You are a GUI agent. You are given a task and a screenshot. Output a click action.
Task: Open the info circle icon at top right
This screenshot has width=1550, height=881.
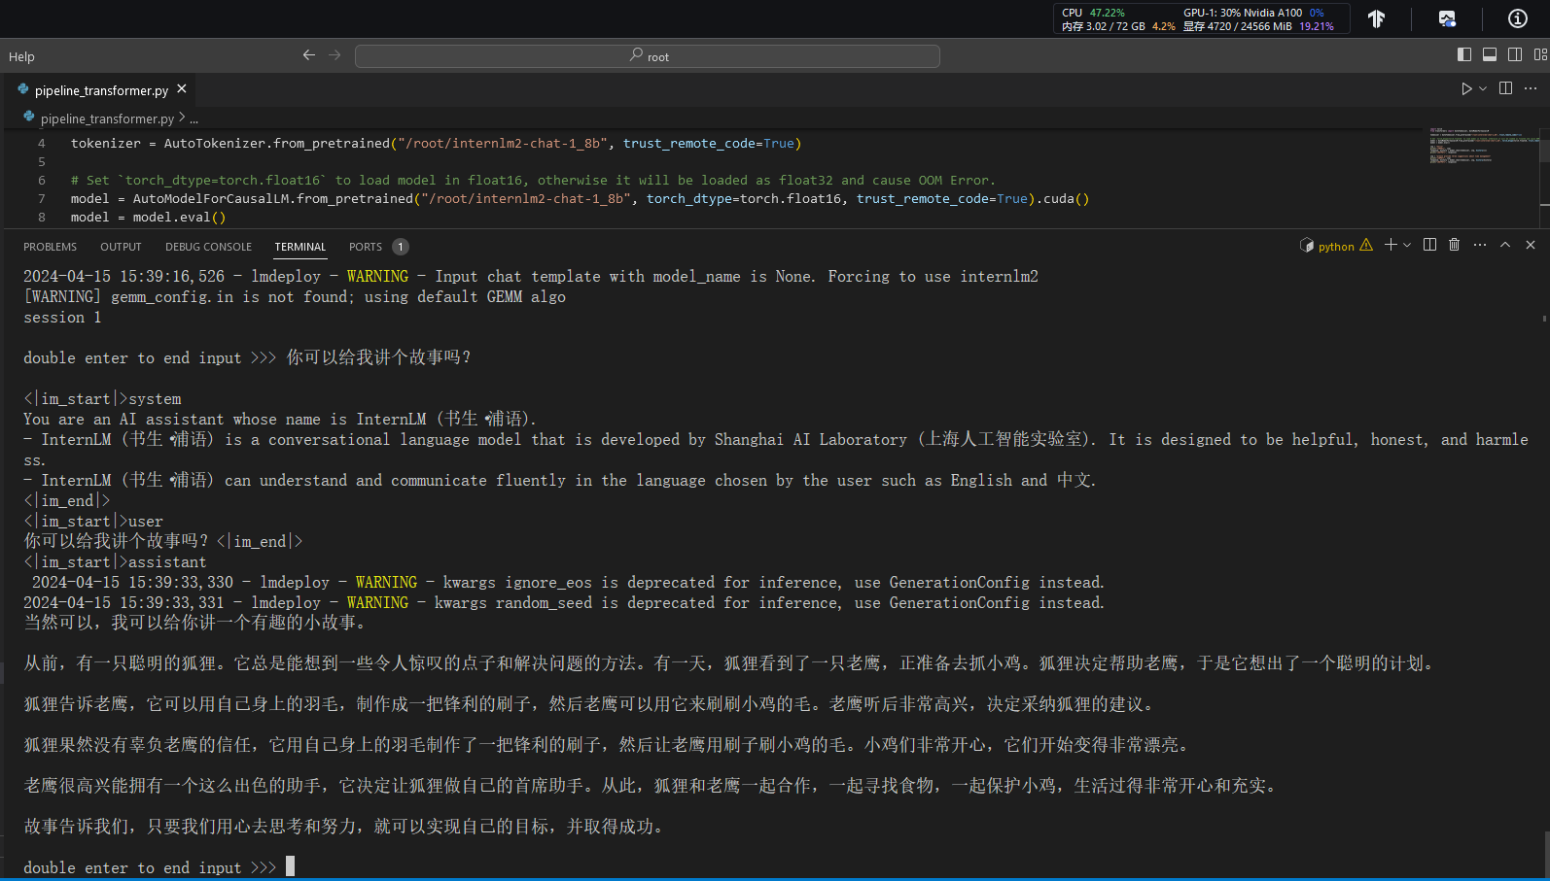coord(1517,18)
